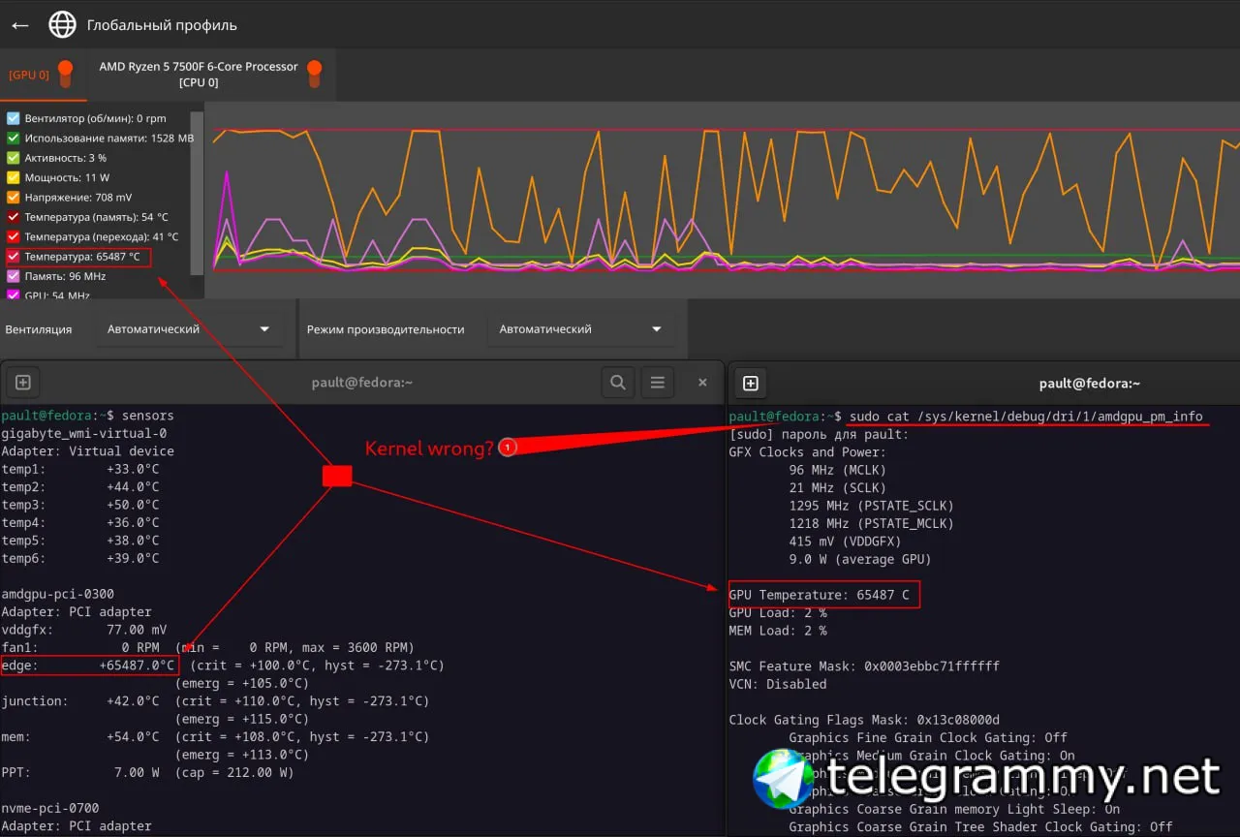Click the mem +54.0°C reading
The image size is (1240, 837).
[x=80, y=737]
